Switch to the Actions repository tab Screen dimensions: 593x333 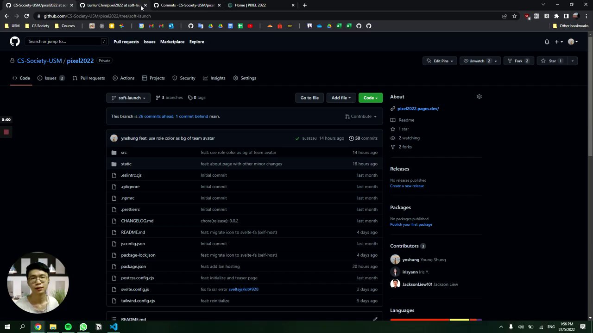click(123, 78)
